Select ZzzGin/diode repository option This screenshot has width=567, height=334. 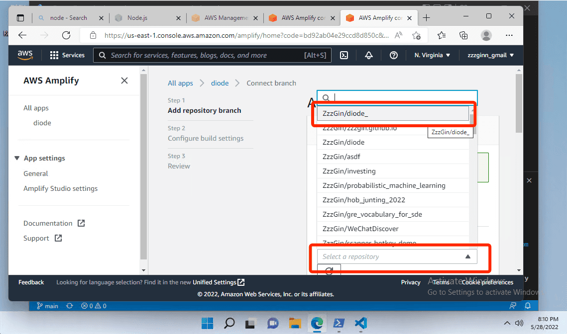click(x=393, y=142)
